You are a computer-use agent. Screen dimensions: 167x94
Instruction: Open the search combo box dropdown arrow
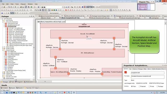pos(62,7)
